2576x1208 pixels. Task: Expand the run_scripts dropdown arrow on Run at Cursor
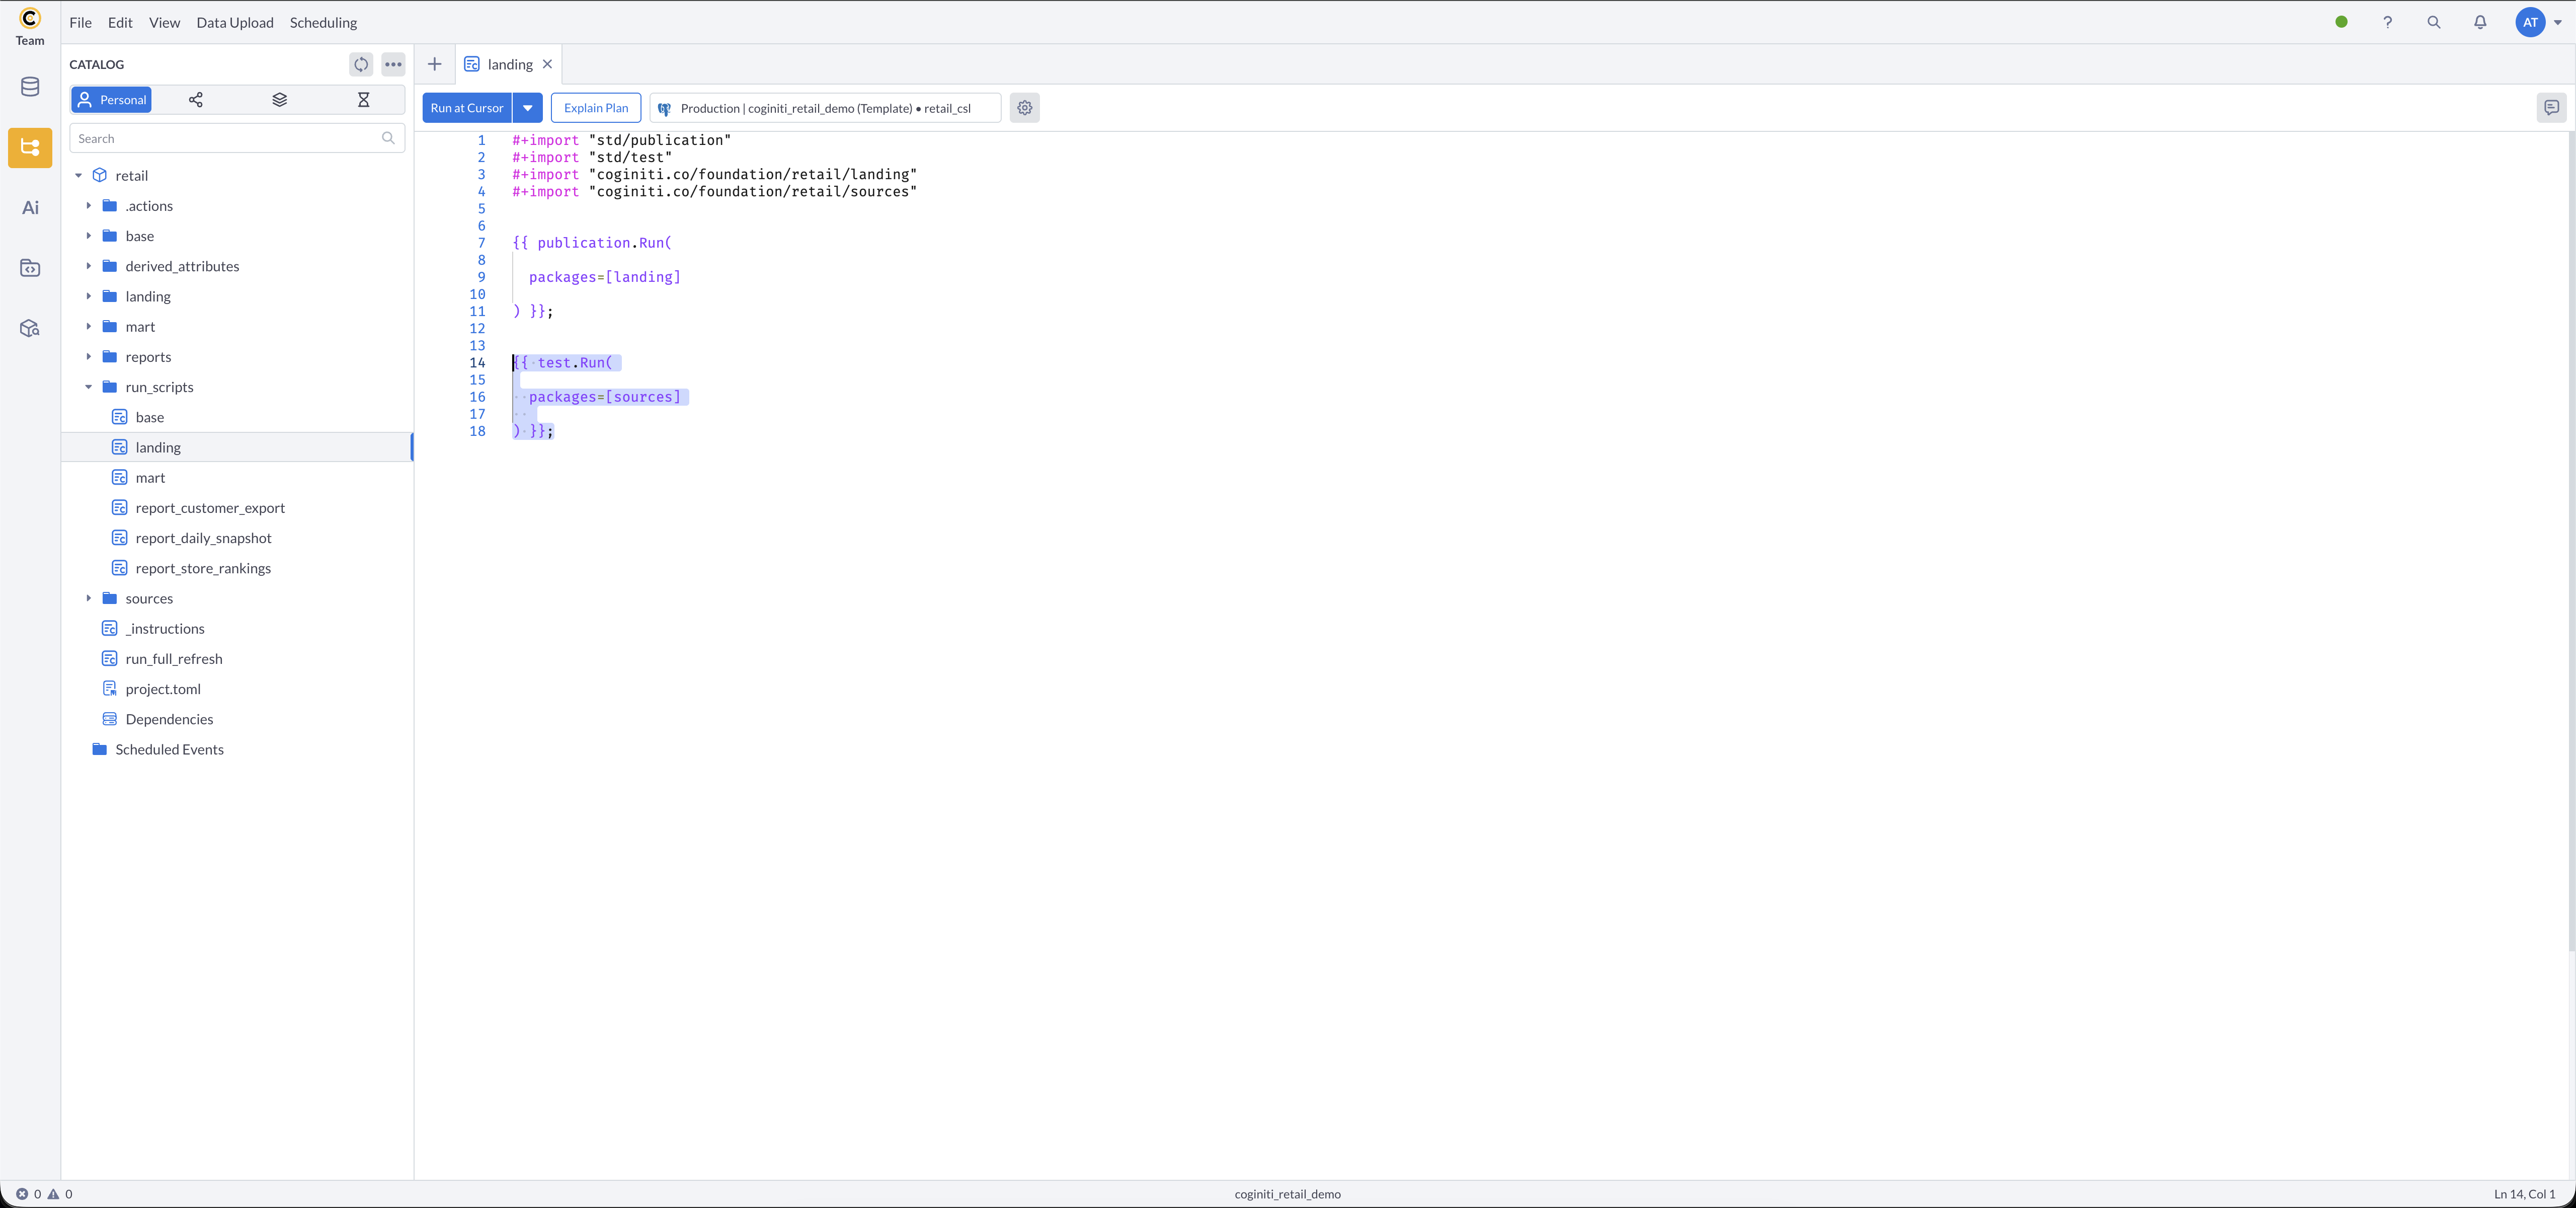[x=528, y=108]
